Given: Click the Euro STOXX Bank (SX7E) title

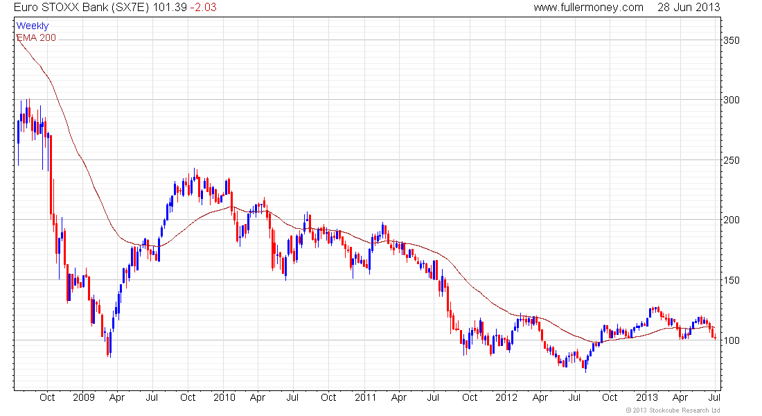Looking at the screenshot, I should 81,8.
